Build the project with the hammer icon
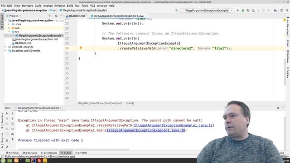This screenshot has height=163, width=290. pyautogui.click(x=176, y=10)
